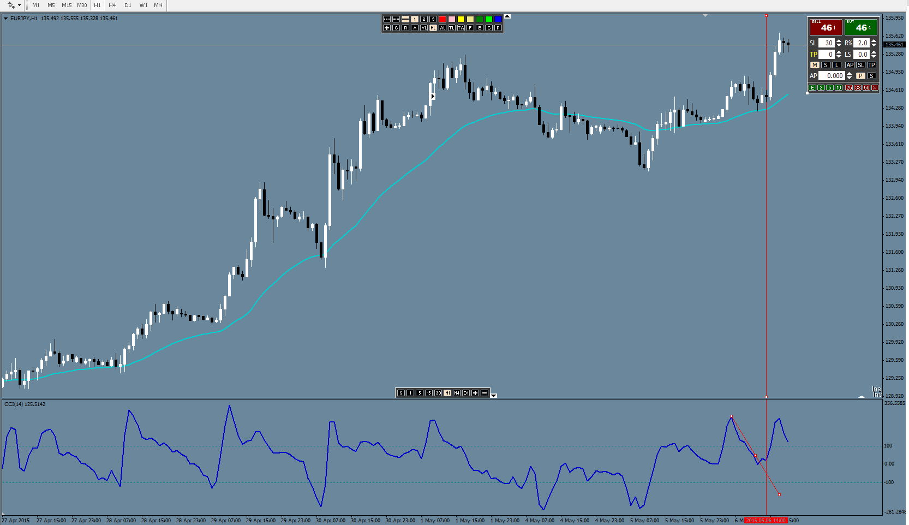
Task: Set line width to 3
Action: (433, 19)
